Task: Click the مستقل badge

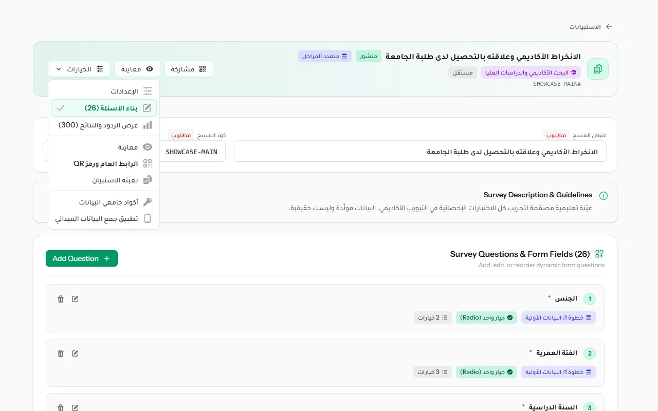Action: click(463, 72)
